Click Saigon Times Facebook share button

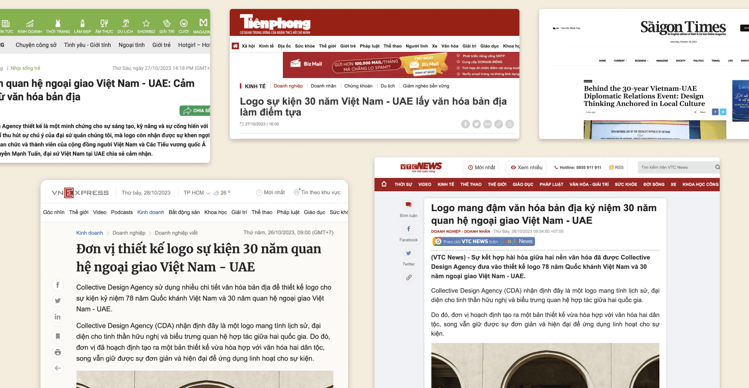[x=715, y=112]
